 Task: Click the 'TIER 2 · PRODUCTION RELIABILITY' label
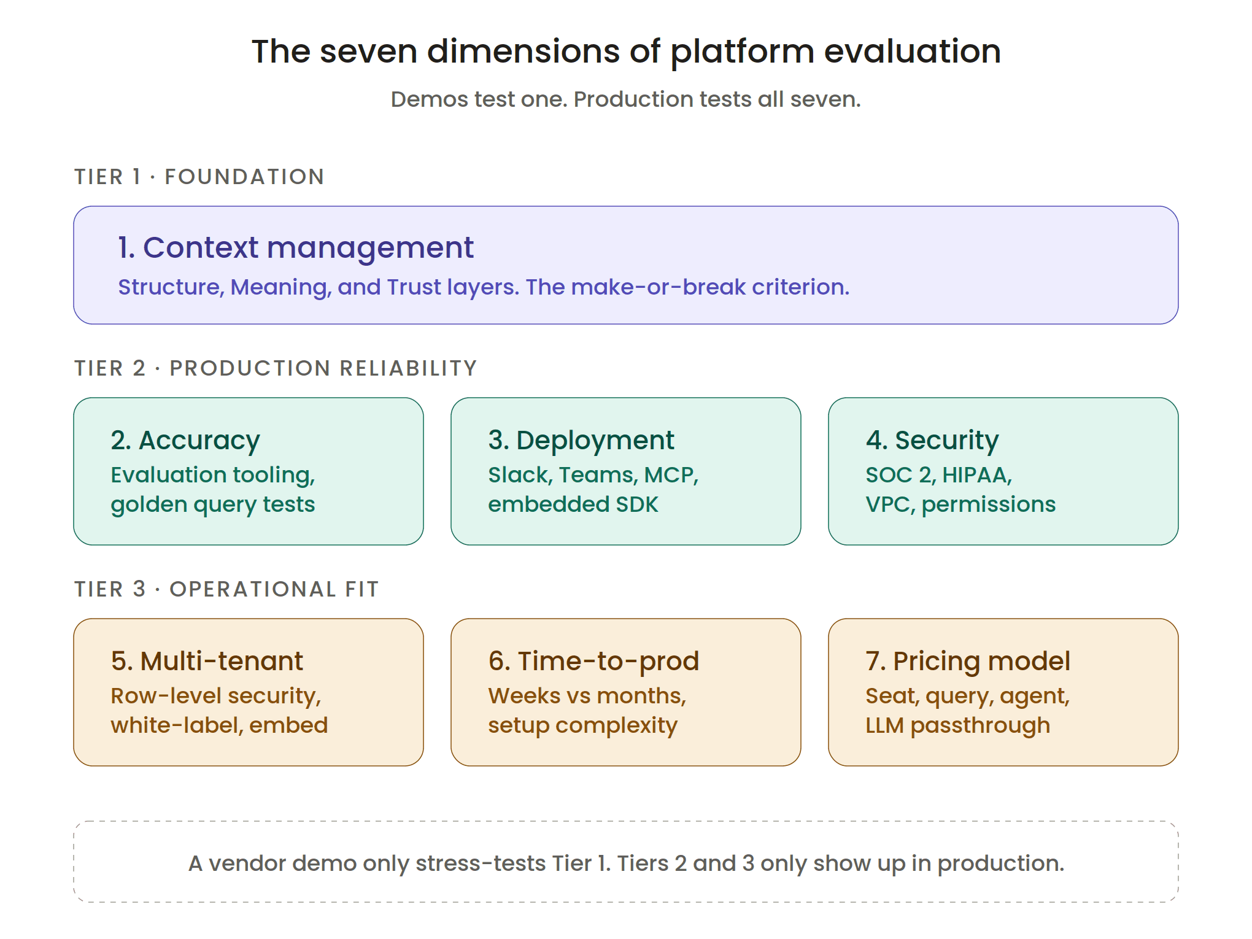(x=276, y=368)
